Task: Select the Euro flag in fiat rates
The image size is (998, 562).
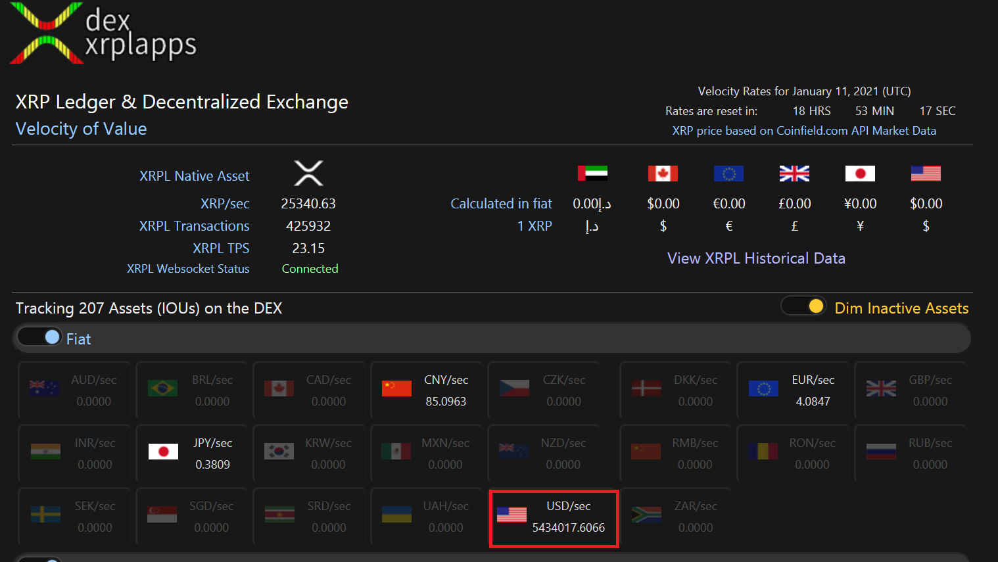Action: click(x=728, y=173)
